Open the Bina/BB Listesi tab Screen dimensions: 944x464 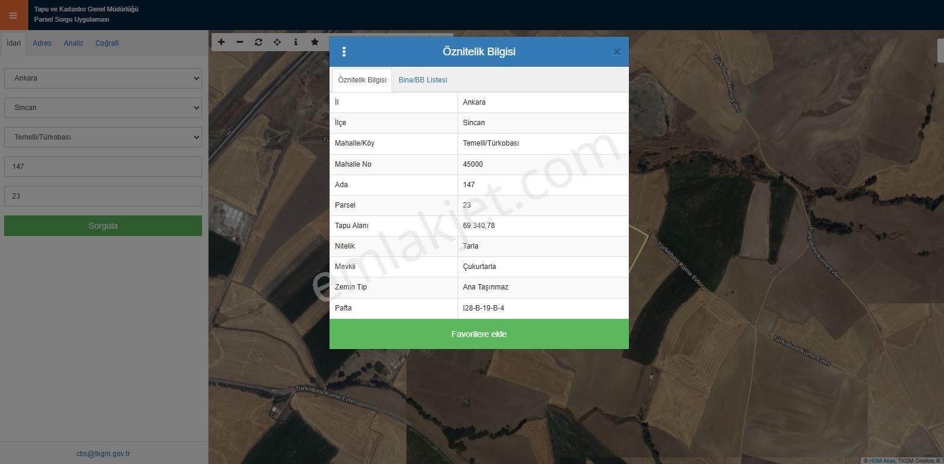pyautogui.click(x=423, y=80)
